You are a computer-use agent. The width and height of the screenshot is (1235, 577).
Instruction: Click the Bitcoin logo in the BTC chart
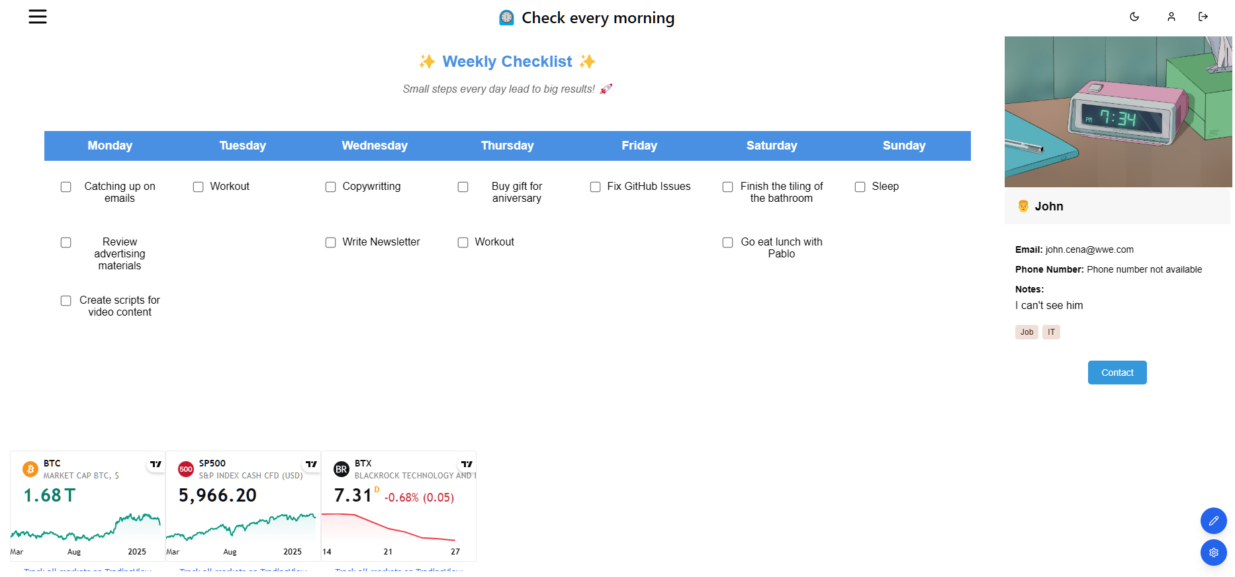pos(29,468)
